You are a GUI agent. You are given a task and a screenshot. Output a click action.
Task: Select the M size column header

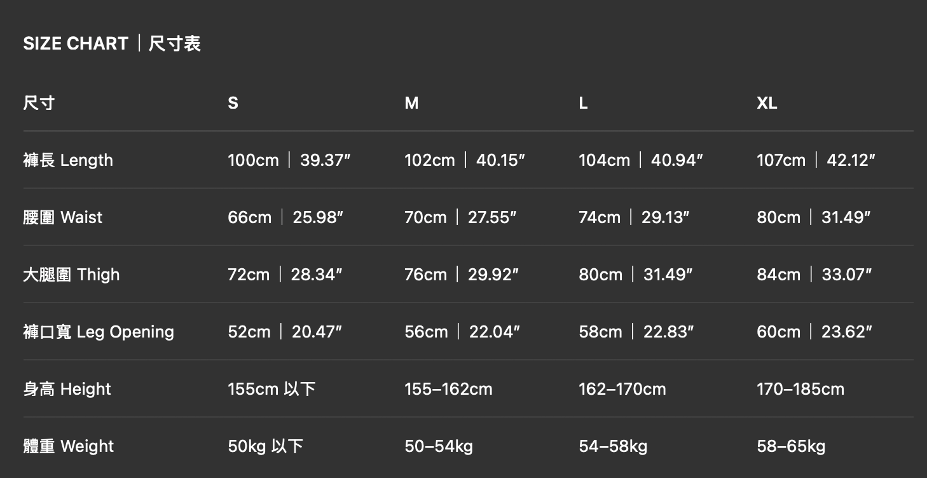[x=411, y=103]
